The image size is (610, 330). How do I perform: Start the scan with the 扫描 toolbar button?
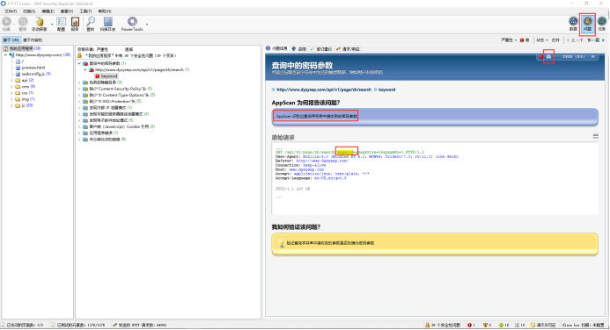pos(7,24)
